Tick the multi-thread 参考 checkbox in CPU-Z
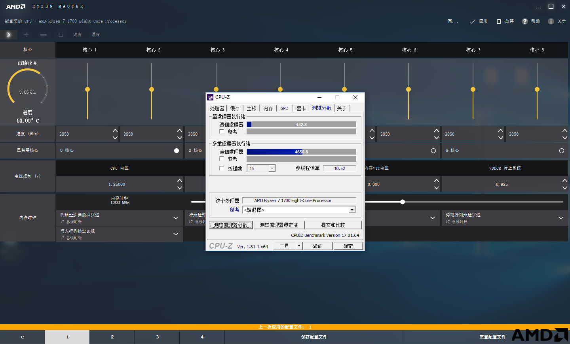Image resolution: width=570 pixels, height=344 pixels. 222,159
